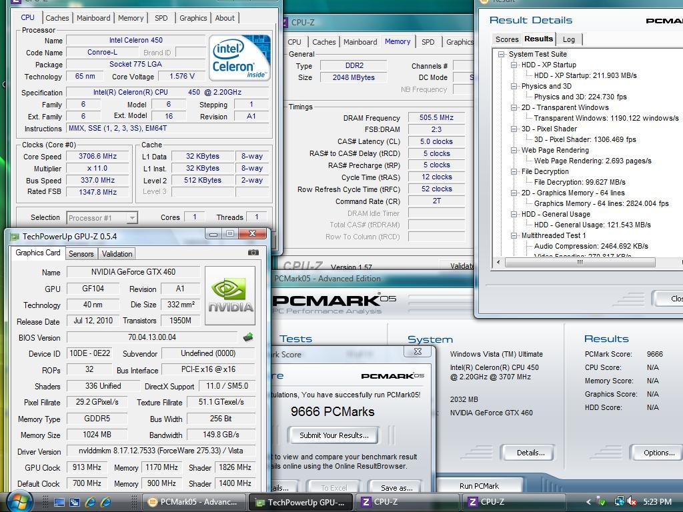Open SPD tab in CPU-Z Memory window
This screenshot has height=512, width=683.
pyautogui.click(x=428, y=42)
